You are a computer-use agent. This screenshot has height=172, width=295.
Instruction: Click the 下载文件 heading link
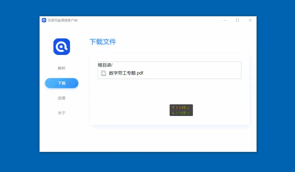(103, 42)
